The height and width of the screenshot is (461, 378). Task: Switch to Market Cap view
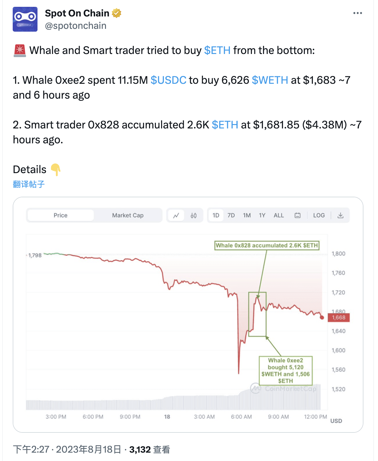[x=128, y=215]
